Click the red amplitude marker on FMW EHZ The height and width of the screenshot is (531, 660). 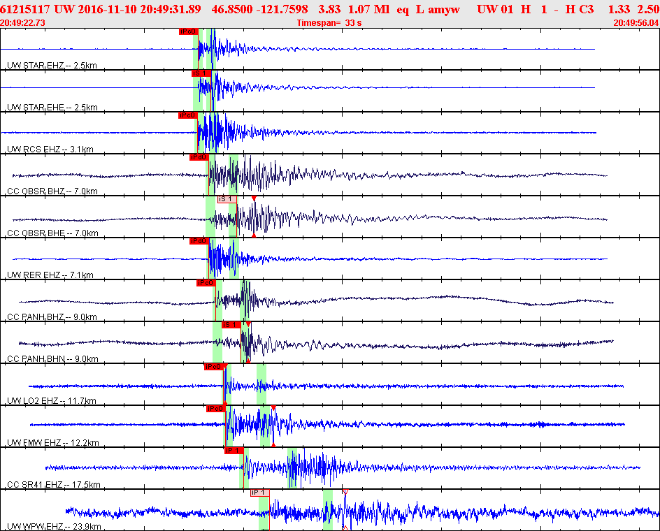273,408
